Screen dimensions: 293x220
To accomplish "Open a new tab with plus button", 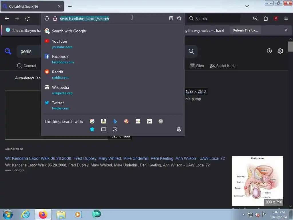I will 70,7.
